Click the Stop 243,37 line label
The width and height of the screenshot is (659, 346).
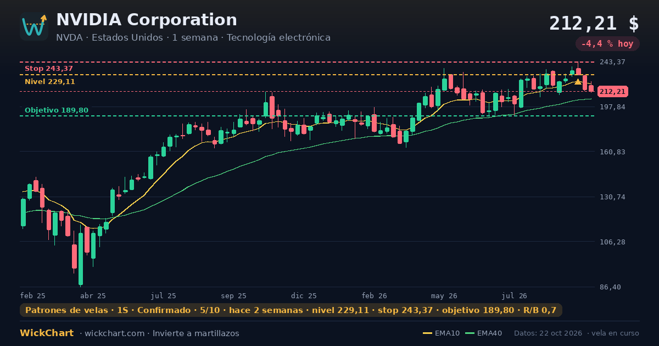tap(49, 69)
